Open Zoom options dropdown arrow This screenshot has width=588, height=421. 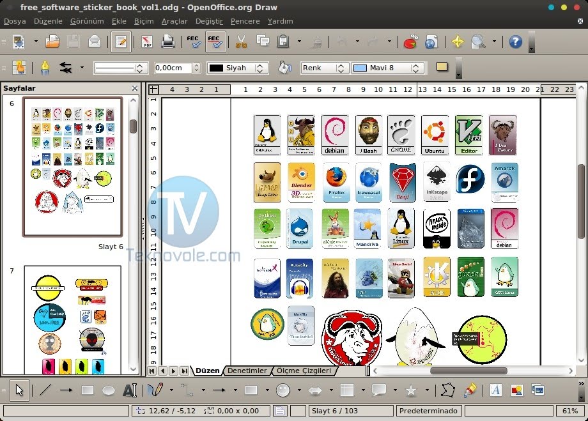[494, 42]
